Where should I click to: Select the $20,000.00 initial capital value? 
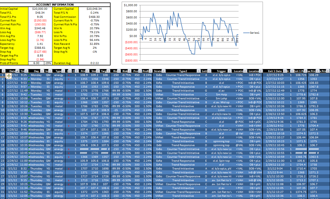[40, 9]
